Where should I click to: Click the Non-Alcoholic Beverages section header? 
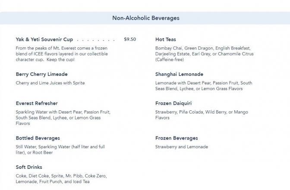click(146, 18)
